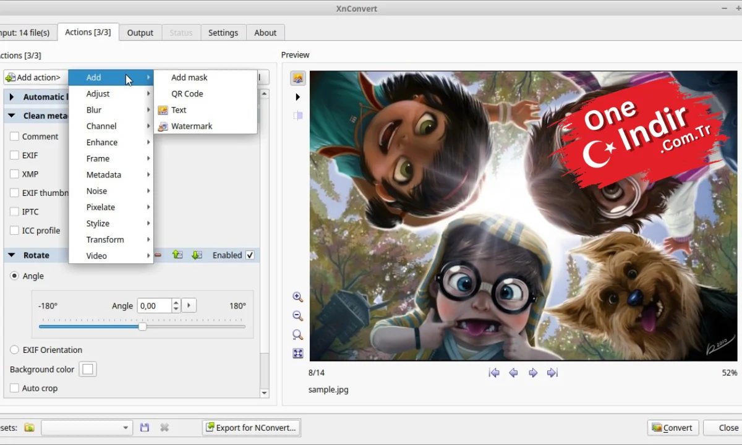742x445 pixels.
Task: Enable the IPTC checkbox
Action: (x=14, y=211)
